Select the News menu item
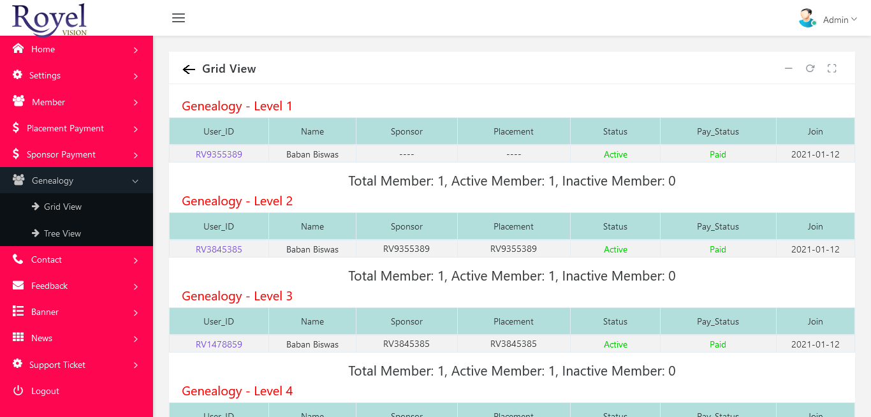871x417 pixels. click(77, 338)
